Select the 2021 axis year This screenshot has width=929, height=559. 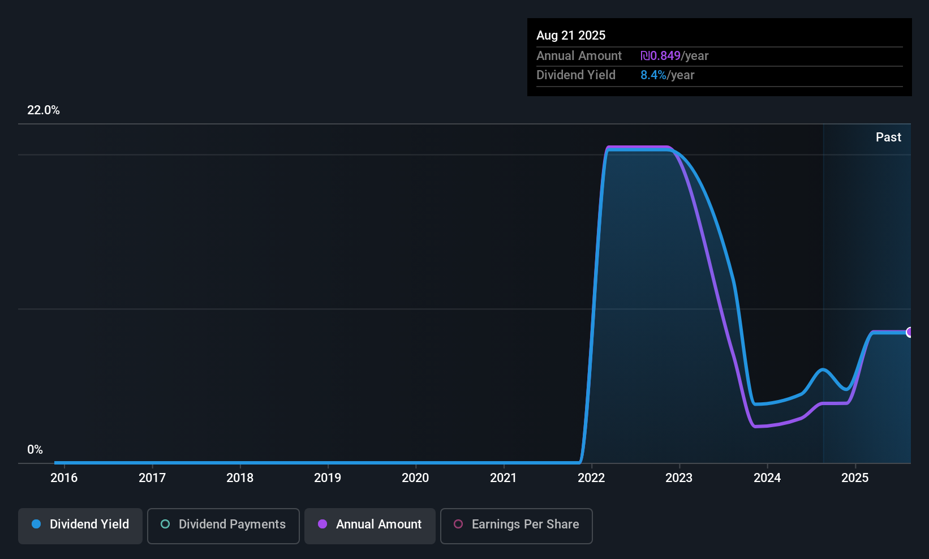point(504,478)
